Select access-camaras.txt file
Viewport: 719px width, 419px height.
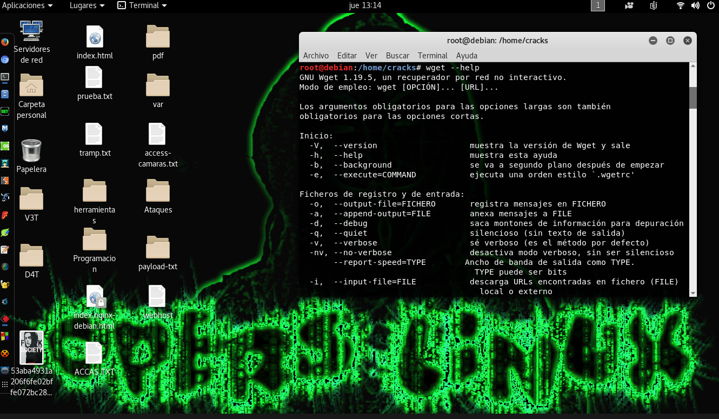tap(158, 145)
